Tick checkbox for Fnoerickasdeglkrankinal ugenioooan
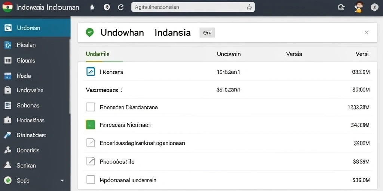383x191 pixels. [x=91, y=143]
